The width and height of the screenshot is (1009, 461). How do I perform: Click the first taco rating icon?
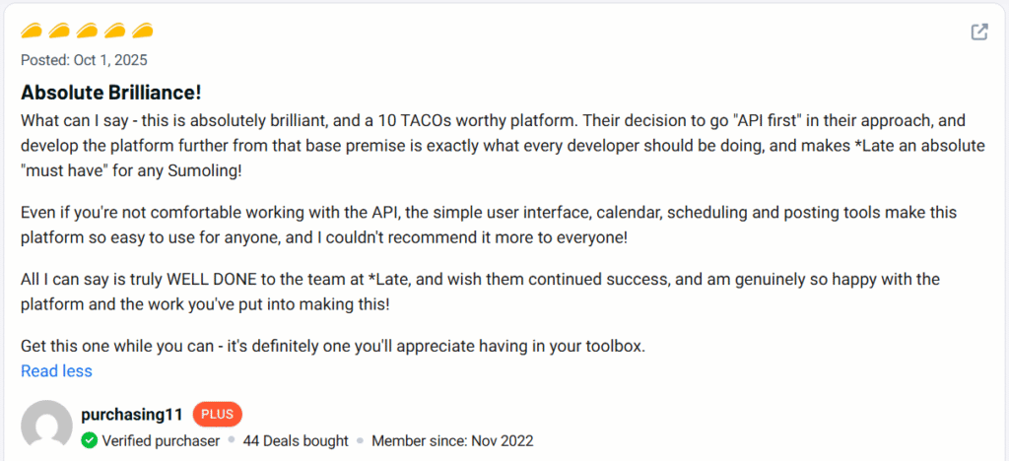[32, 32]
